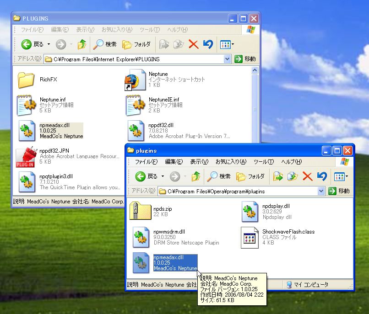Screen dimensions: 369x314
Task: Minimize the Opera plugins window
Action: (x=326, y=151)
